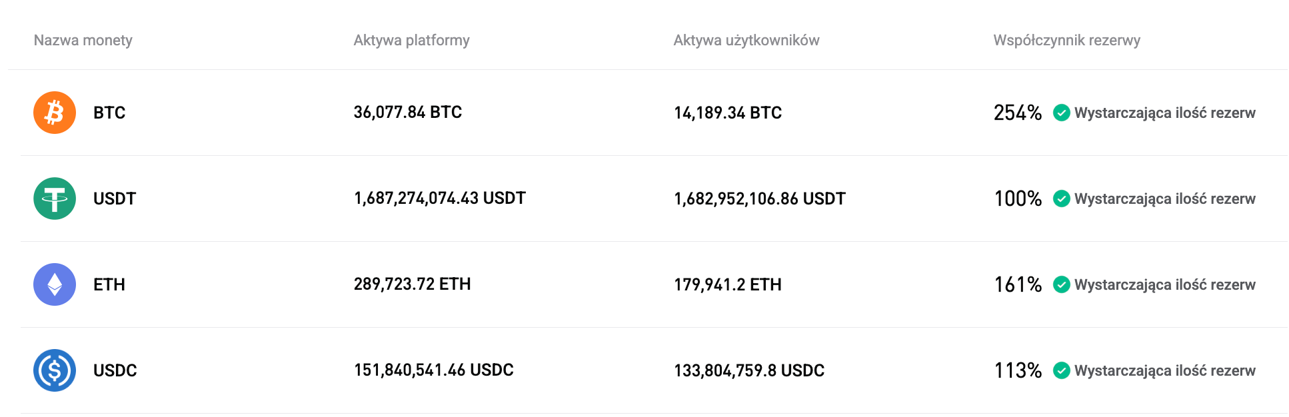Click the orange BTC coin icon

click(x=54, y=113)
